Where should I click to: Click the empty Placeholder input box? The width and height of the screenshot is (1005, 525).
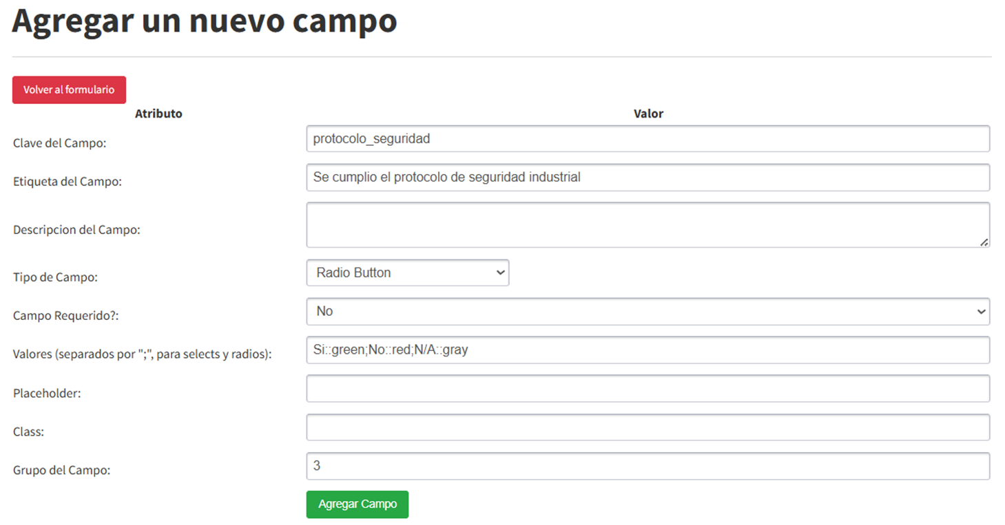(648, 389)
